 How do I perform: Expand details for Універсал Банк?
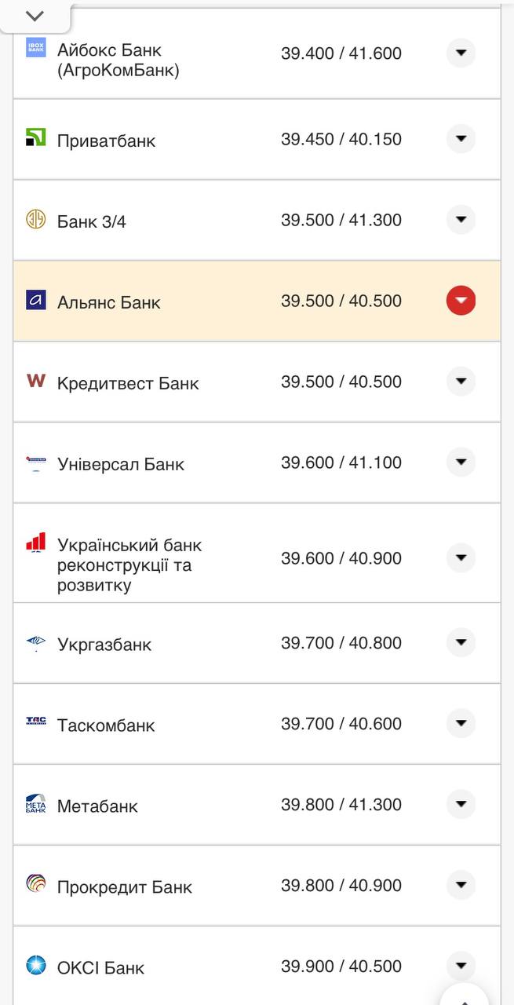461,462
